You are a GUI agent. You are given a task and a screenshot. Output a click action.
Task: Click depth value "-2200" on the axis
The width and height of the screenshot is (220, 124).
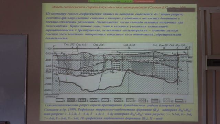coord(48,66)
